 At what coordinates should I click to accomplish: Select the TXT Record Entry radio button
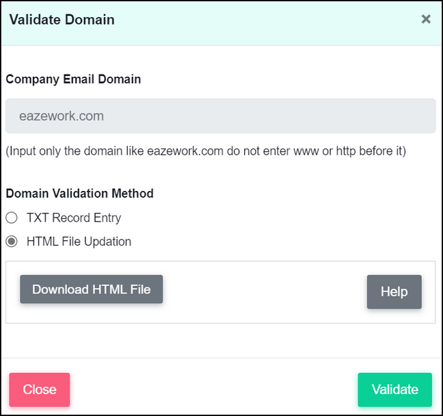(12, 218)
